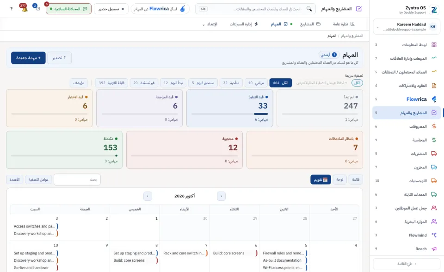This screenshot has height=272, width=444.
Task: Collapse the sidebar with طيّ القائمة
Action: click(x=407, y=264)
